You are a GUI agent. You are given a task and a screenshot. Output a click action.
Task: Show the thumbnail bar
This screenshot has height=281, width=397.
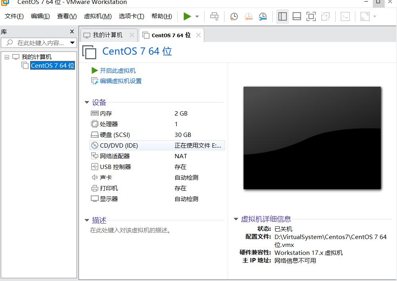coord(297,16)
